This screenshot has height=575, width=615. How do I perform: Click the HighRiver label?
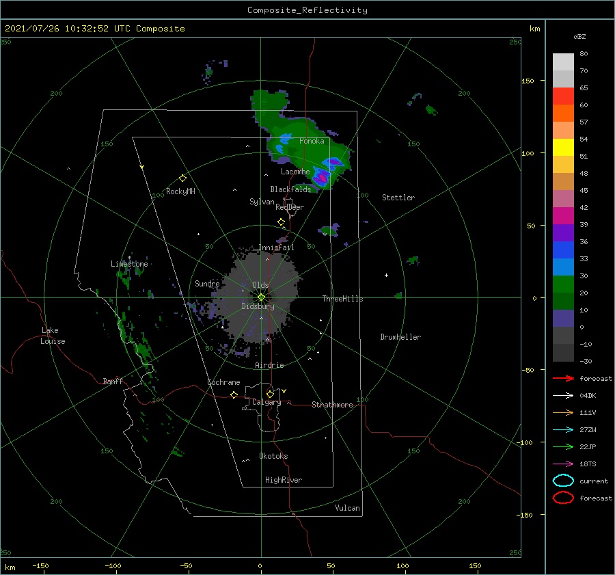tap(284, 480)
